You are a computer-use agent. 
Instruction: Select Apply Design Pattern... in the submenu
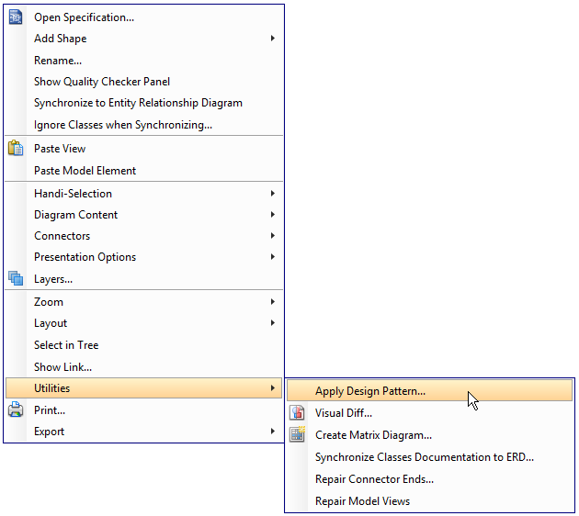click(x=430, y=391)
